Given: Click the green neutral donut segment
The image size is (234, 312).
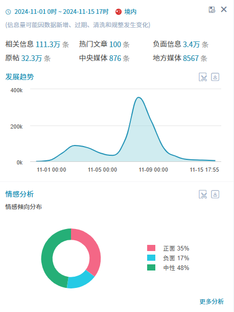Looking at the screenshot, I should click(47, 257).
